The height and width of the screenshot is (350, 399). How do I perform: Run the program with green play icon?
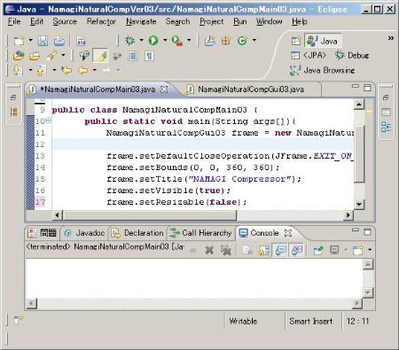click(x=153, y=40)
